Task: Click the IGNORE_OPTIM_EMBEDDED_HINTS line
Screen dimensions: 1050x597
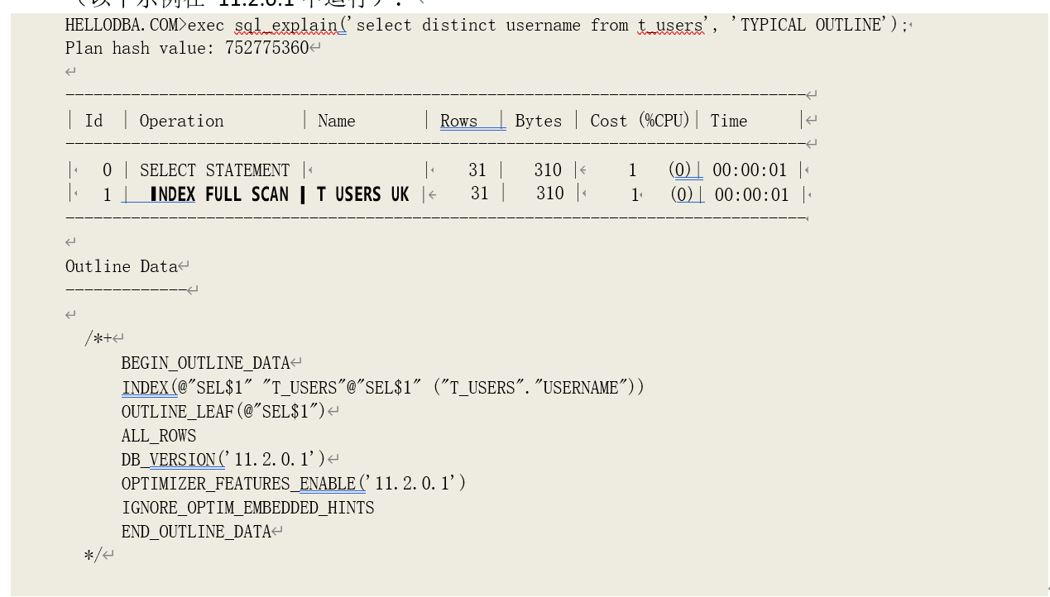Action: pos(247,508)
